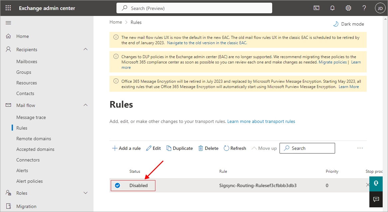The width and height of the screenshot is (388, 212).
Task: Collapse the navigation hamburger menu
Action: (x=8, y=23)
